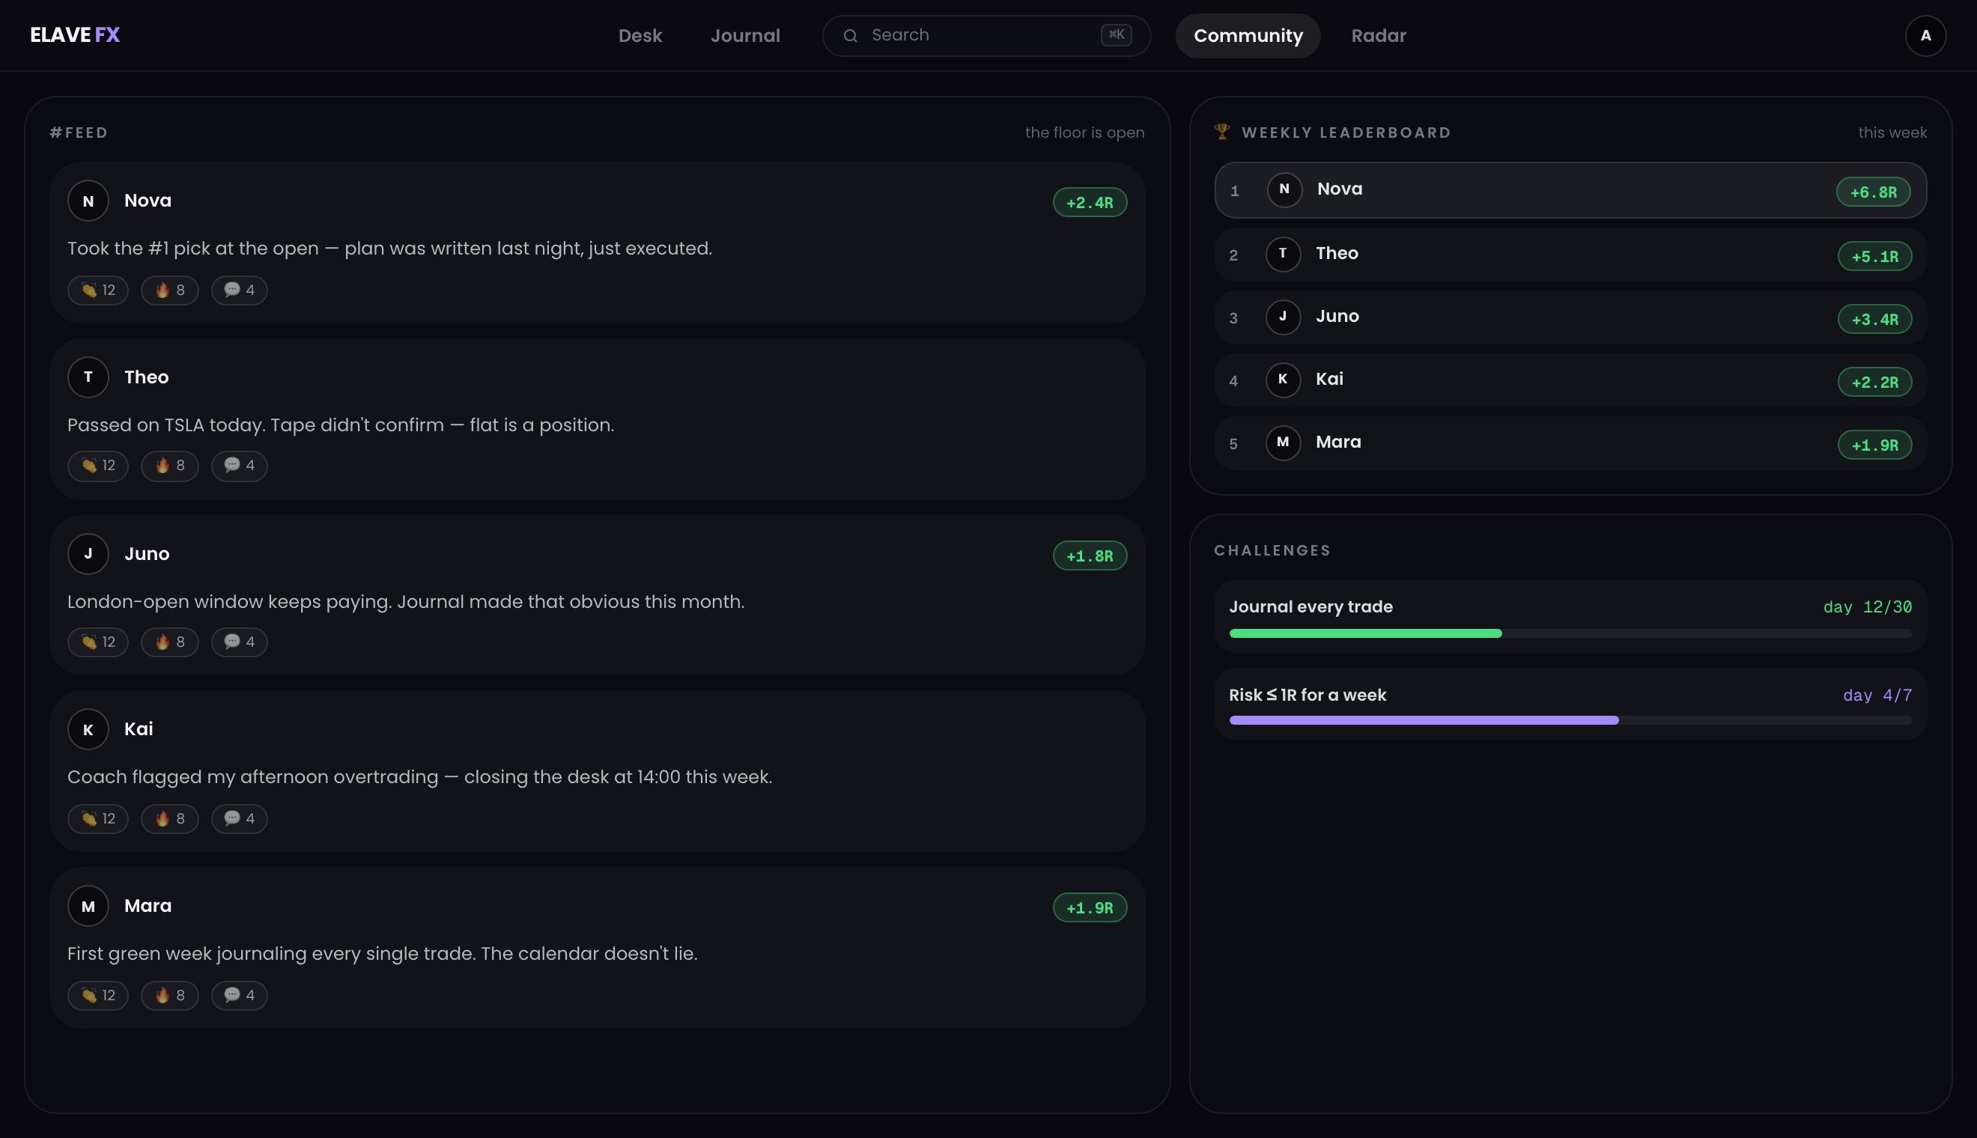Open Juno's profile name in feed

tap(147, 553)
